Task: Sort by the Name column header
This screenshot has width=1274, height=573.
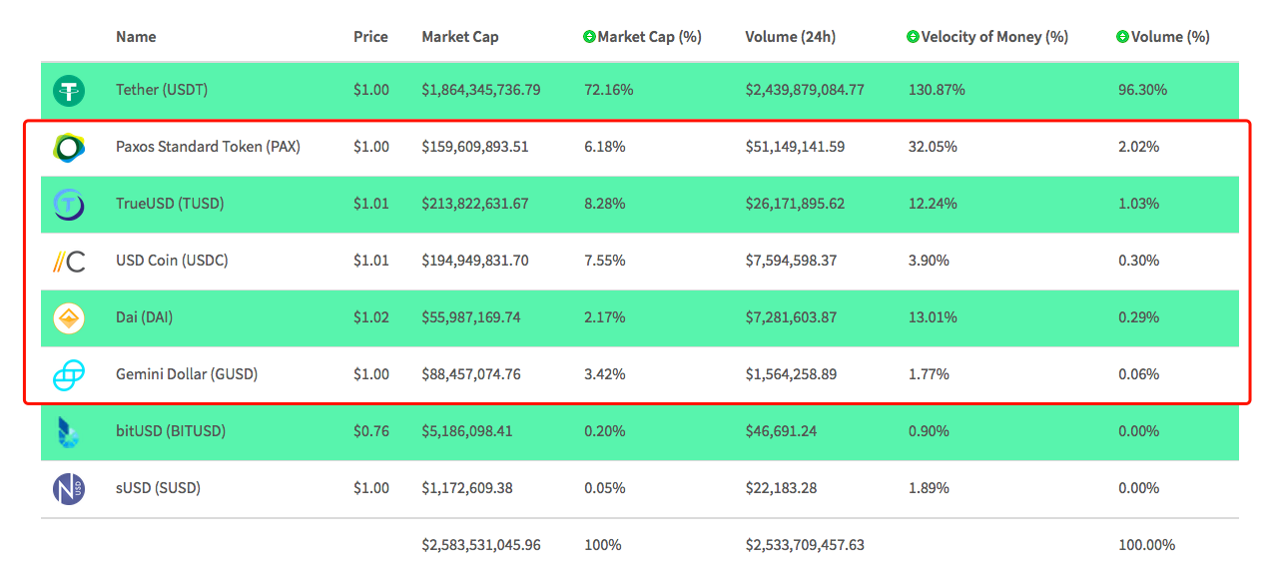Action: [136, 37]
